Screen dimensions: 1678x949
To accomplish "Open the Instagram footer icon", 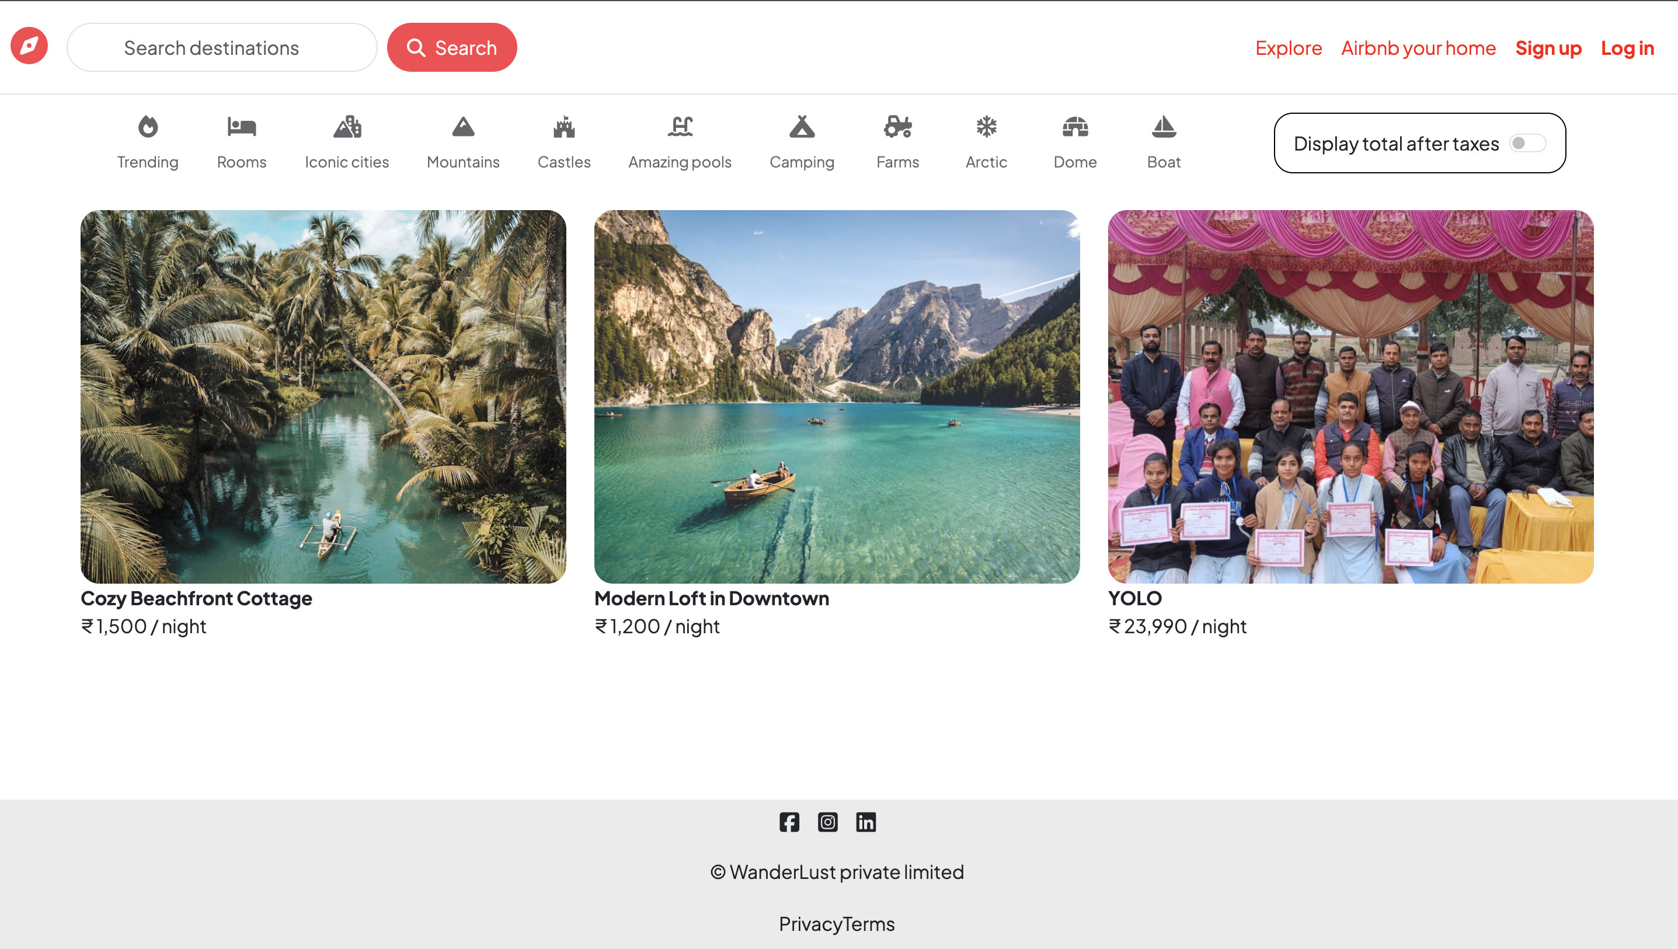I will 827,822.
